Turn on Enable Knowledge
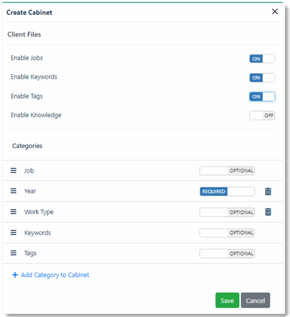Image resolution: width=290 pixels, height=317 pixels. (262, 115)
